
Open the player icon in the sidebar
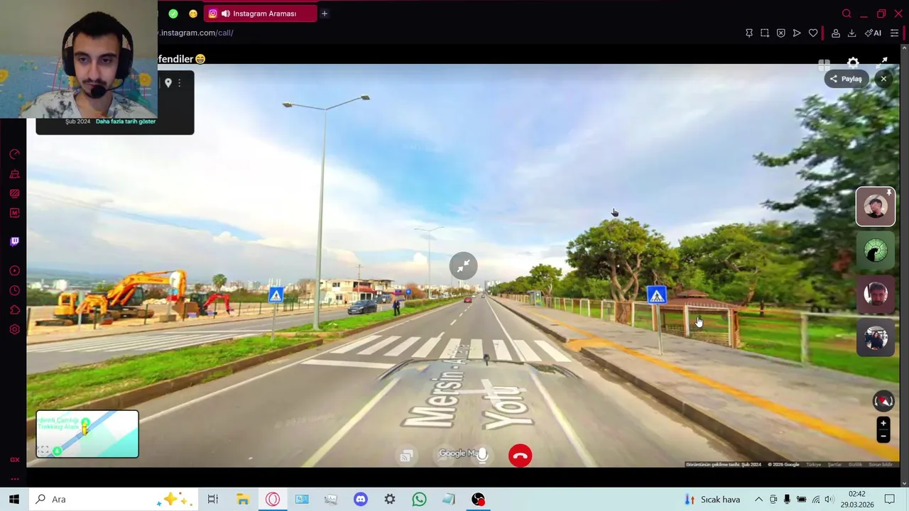pyautogui.click(x=14, y=271)
